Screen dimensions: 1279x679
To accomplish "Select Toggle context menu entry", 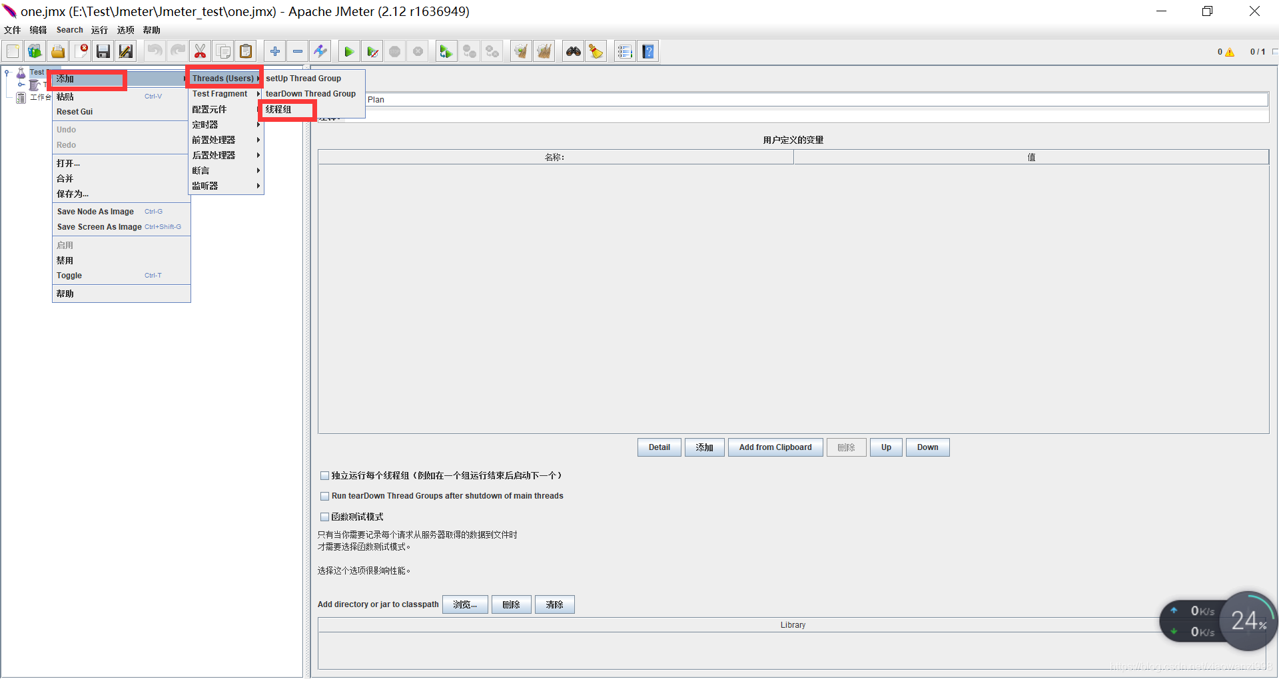I will tap(121, 276).
